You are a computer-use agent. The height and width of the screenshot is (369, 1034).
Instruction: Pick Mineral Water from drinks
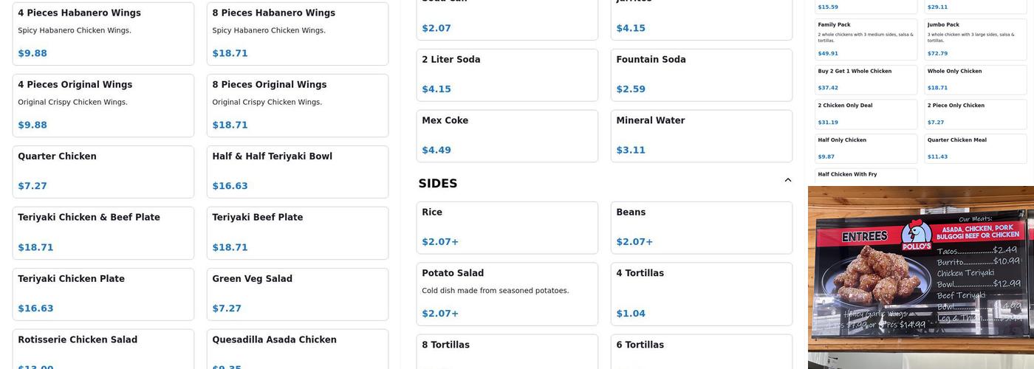tap(701, 136)
